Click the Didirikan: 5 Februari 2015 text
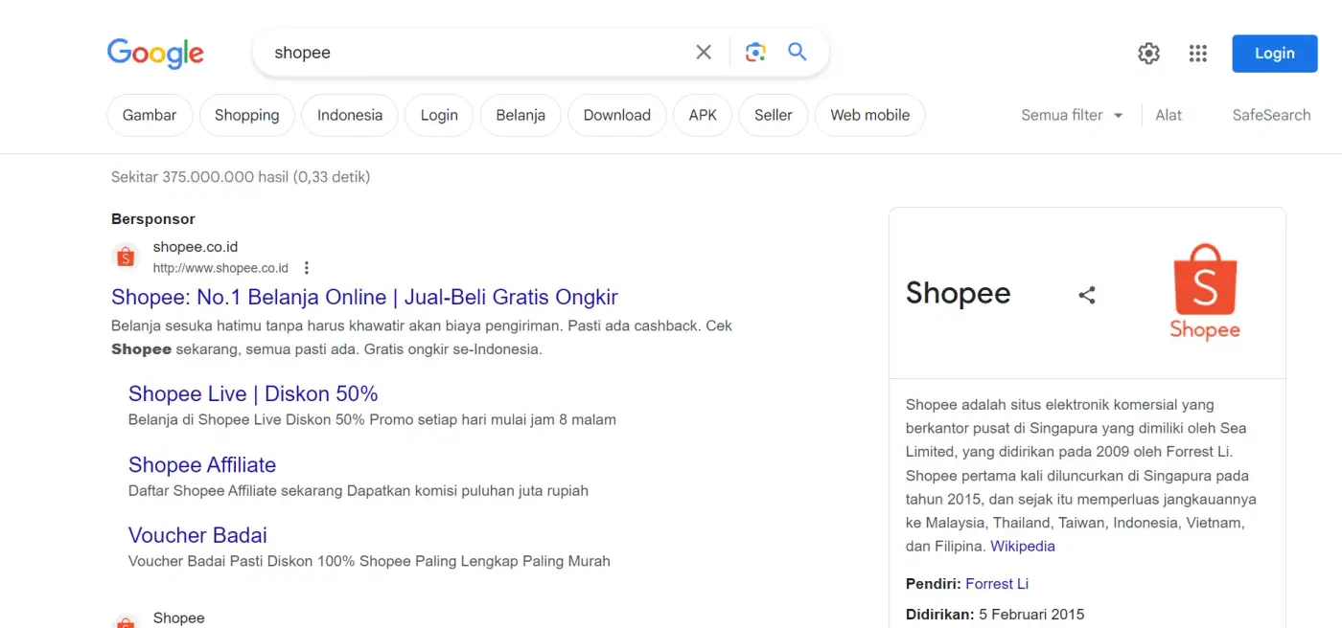 995,615
